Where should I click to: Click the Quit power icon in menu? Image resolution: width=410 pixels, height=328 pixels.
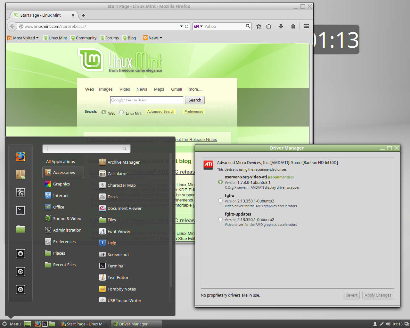tap(20, 290)
